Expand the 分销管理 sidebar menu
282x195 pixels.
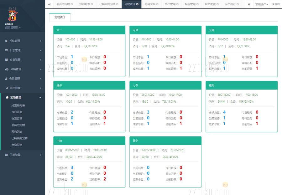pyautogui.click(x=22, y=69)
